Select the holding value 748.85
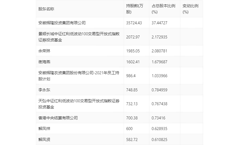Viewport: 239px width, 145px height. tap(132, 90)
